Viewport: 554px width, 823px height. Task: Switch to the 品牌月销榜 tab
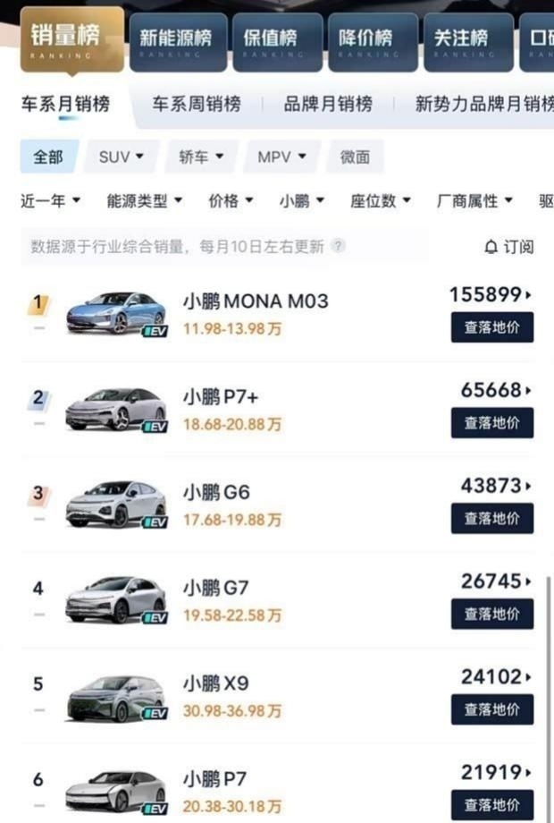[328, 104]
